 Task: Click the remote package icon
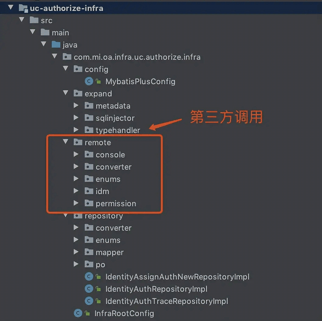pos(78,142)
